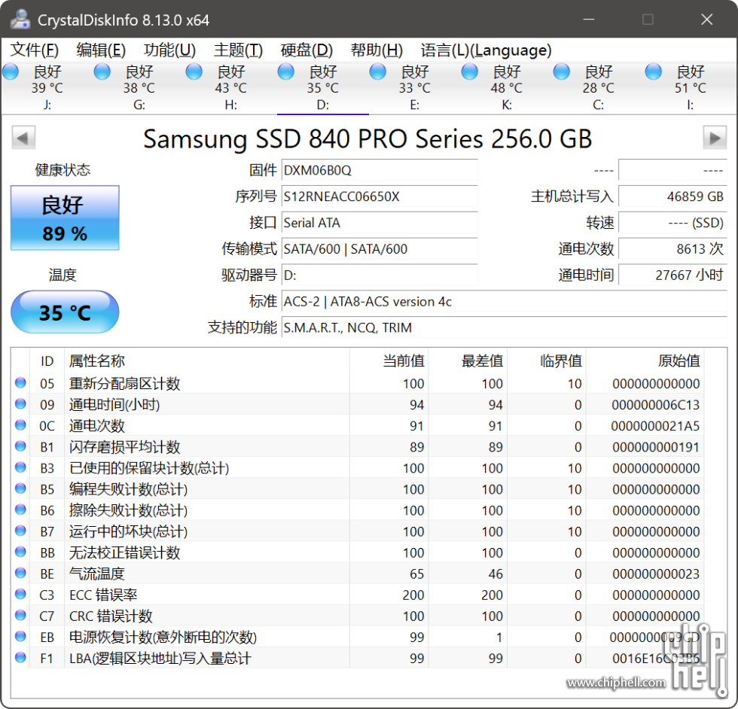Image resolution: width=738 pixels, height=709 pixels.
Task: Click the interface field Serial ATA
Action: (x=380, y=223)
